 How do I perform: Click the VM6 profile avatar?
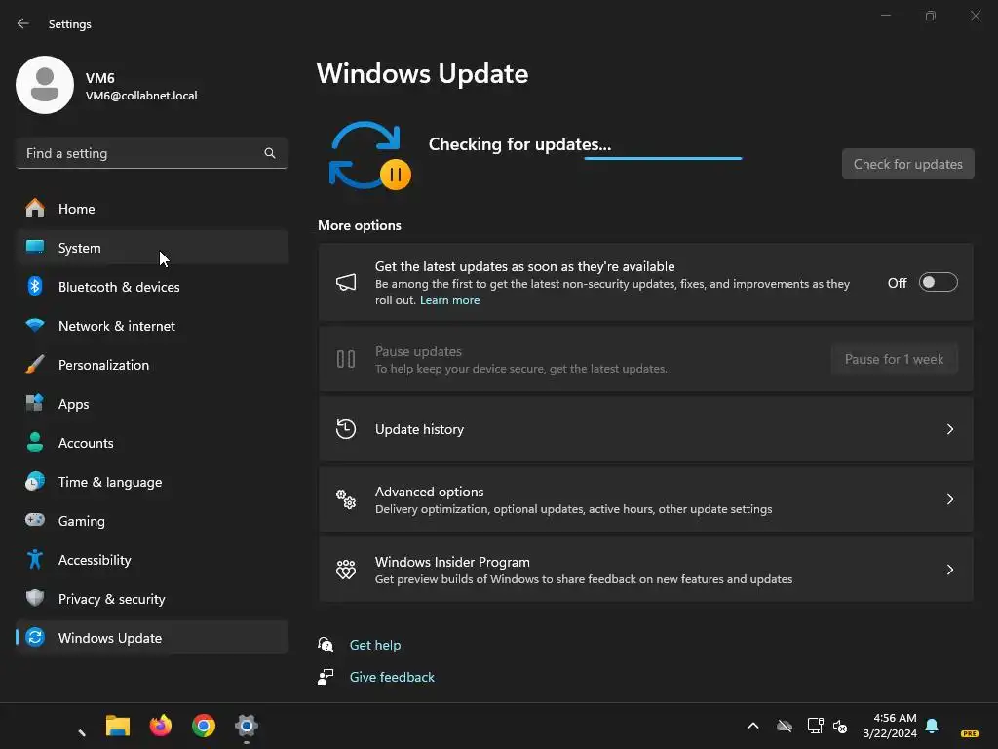[x=45, y=85]
